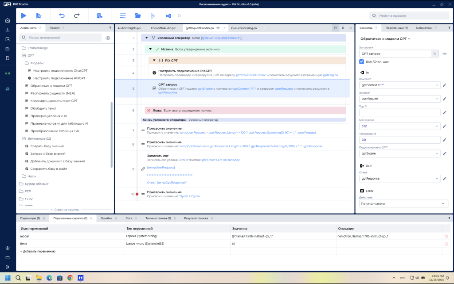Switch to the QueueProcessing.pix tab
454x284 pixels.
pyautogui.click(x=244, y=28)
